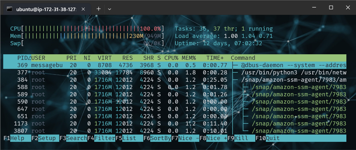Sort processes by the PID column header

click(23, 58)
